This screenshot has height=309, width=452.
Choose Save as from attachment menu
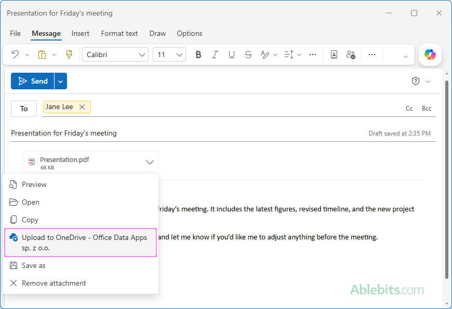pyautogui.click(x=81, y=265)
